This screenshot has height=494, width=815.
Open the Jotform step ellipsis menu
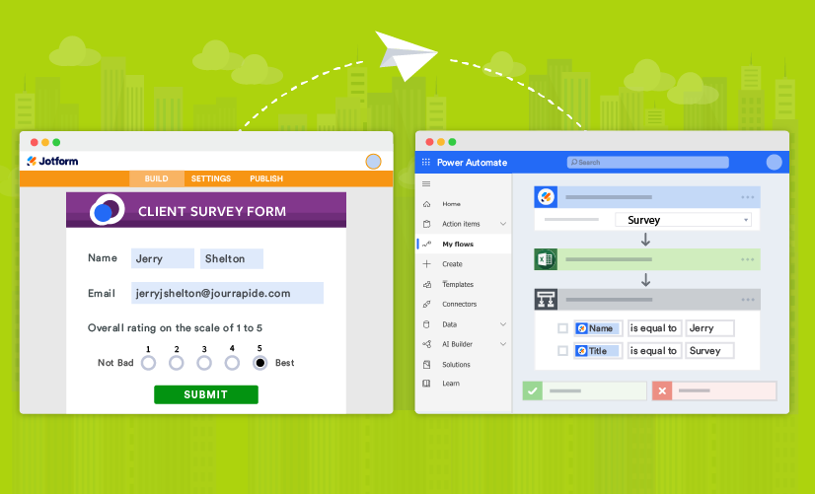tap(748, 197)
